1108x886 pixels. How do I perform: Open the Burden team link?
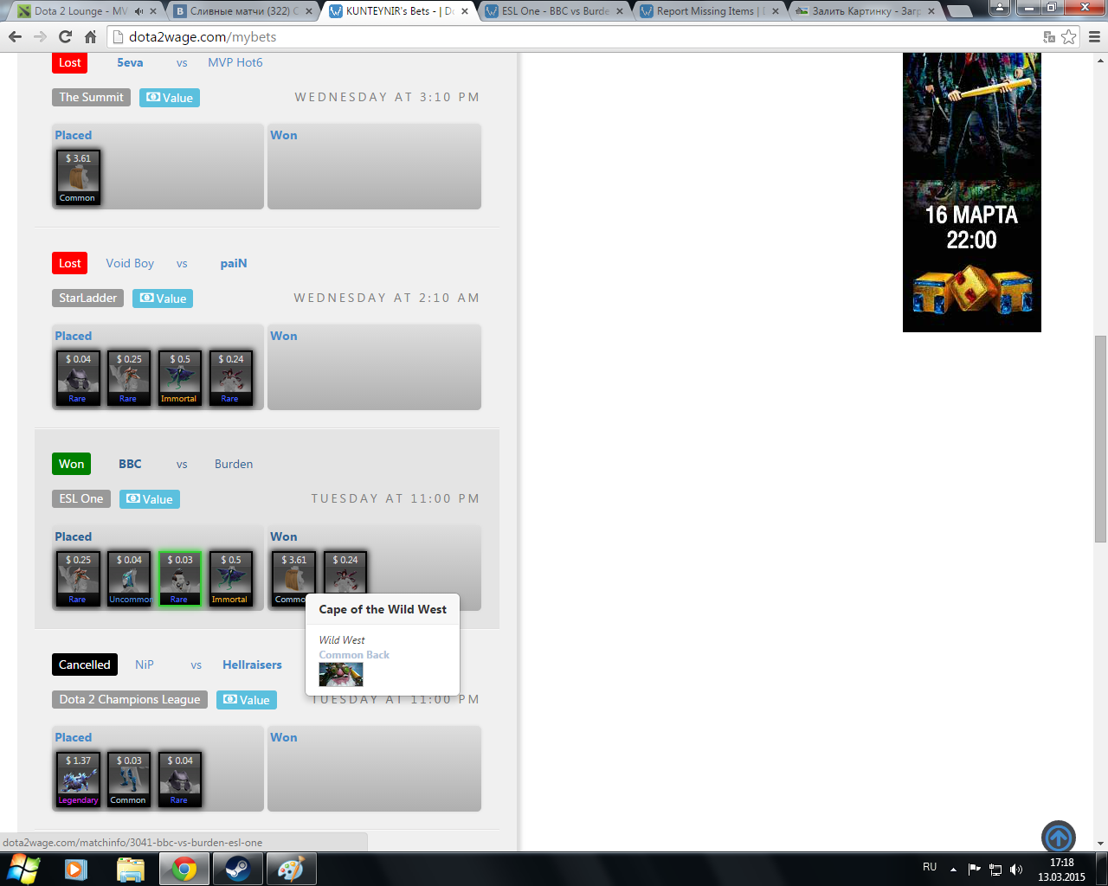234,464
